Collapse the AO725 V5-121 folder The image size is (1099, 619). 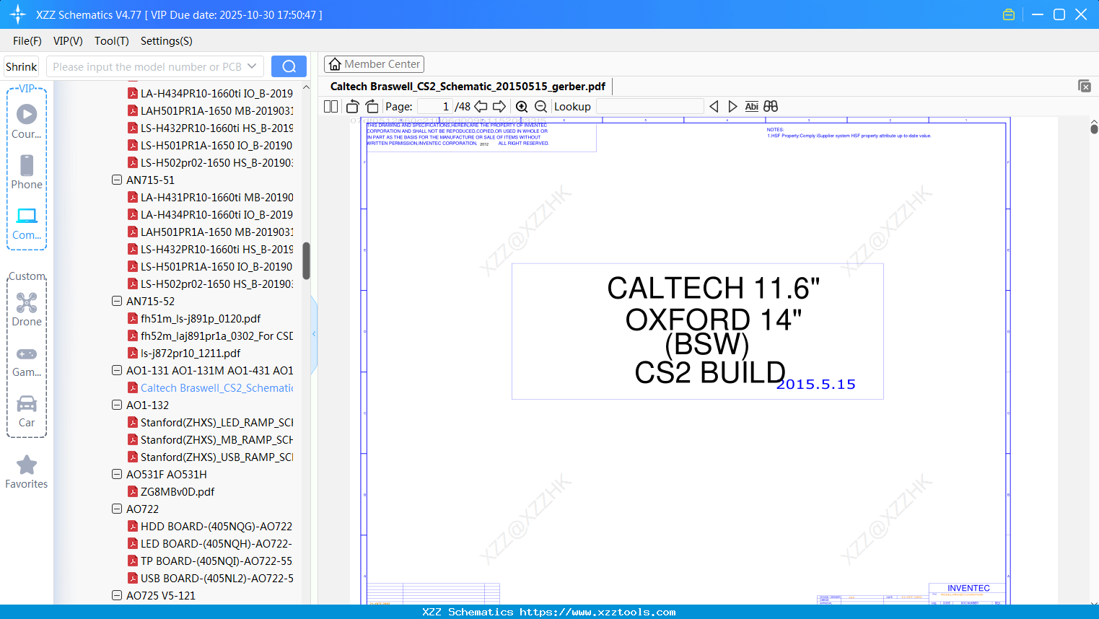[117, 595]
